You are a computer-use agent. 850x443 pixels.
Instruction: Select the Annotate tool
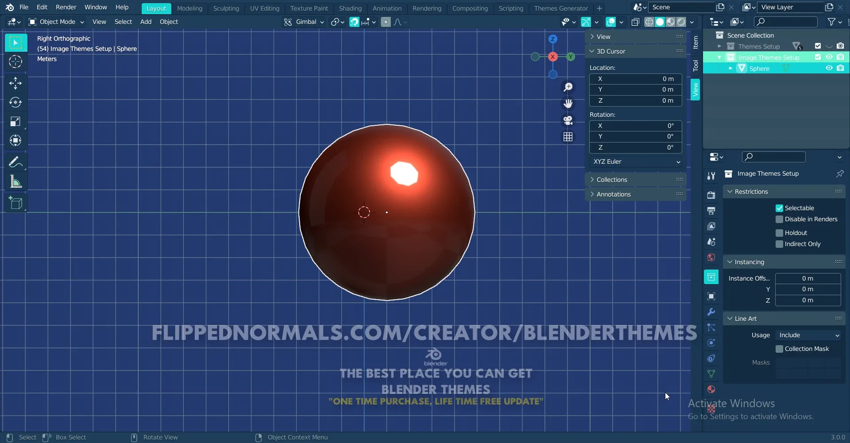click(x=15, y=162)
